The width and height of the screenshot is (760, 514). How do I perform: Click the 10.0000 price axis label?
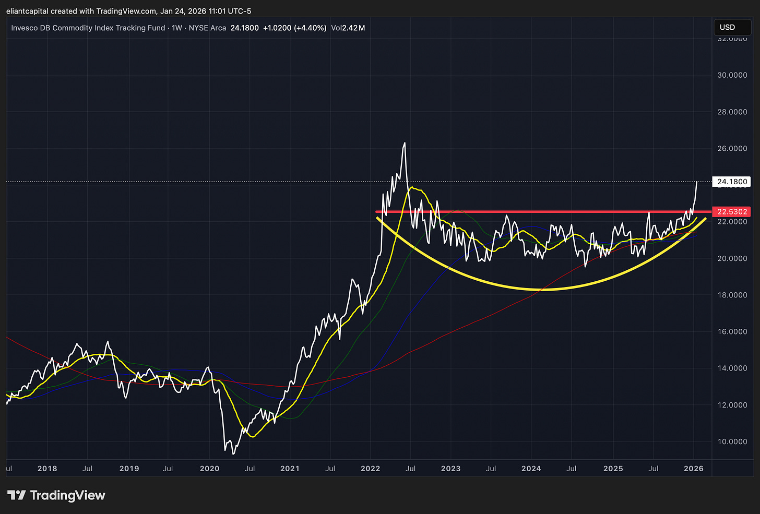click(x=732, y=441)
